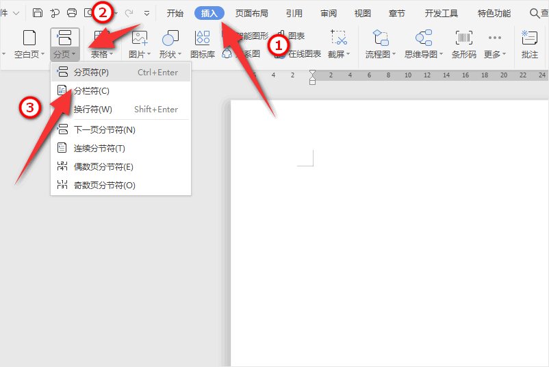The width and height of the screenshot is (549, 367).
Task: Insert a blank page with 空白页 icon
Action: [x=29, y=38]
